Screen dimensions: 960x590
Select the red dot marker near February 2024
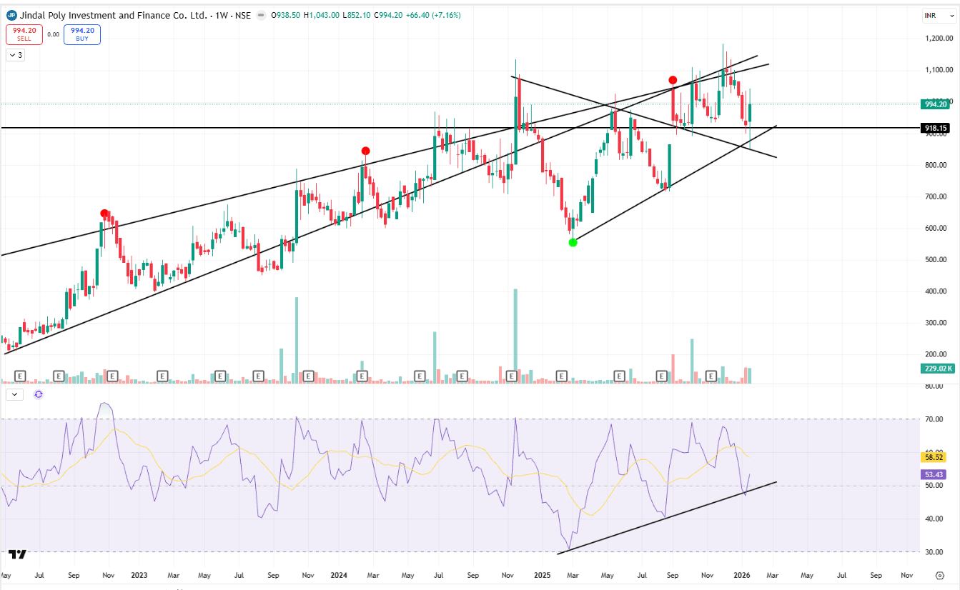tap(365, 151)
